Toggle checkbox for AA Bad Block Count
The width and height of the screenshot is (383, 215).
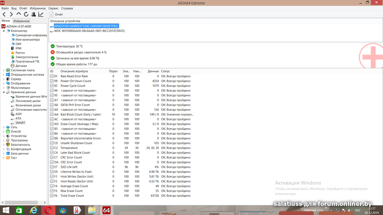[52, 114]
